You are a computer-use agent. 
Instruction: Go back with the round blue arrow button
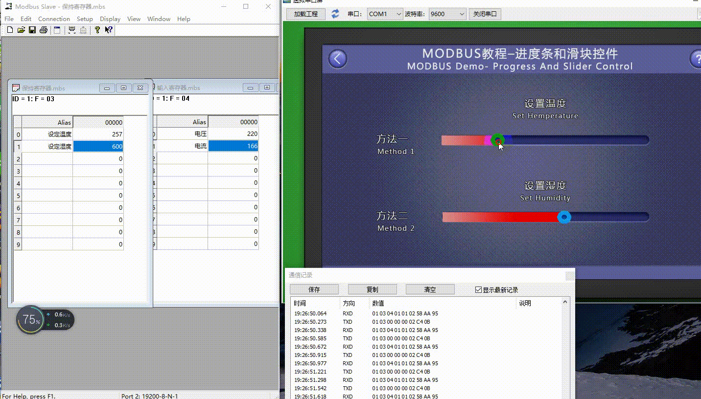click(x=337, y=59)
